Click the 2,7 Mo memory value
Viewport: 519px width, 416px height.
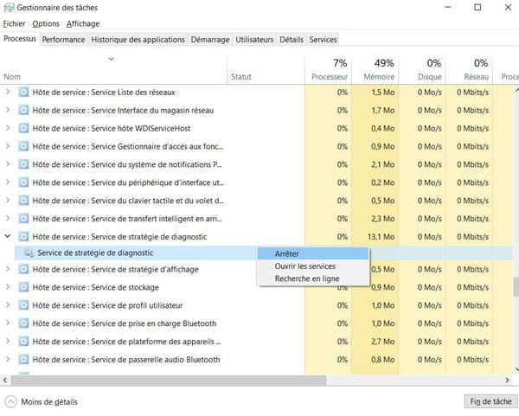coord(382,342)
